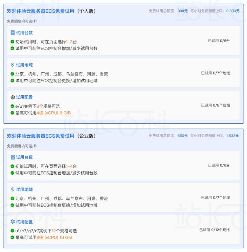This screenshot has width=247, height=252.
Task: Click green check beside 更换/增加试用地域 in 个人版
Action: [x=12, y=80]
